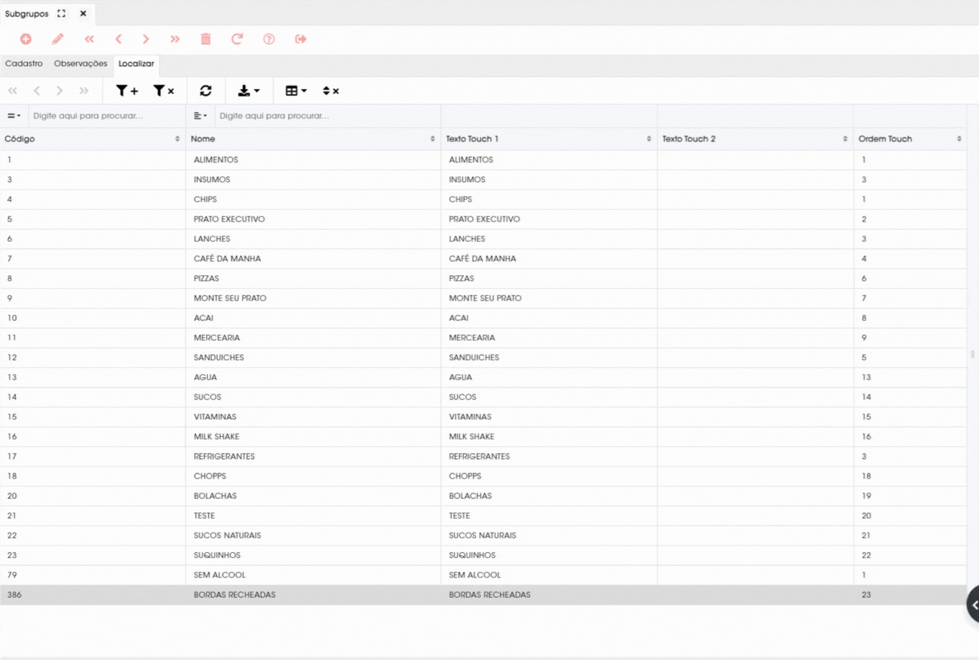This screenshot has width=979, height=660.
Task: Focus the Nome search input field
Action: pyautogui.click(x=327, y=116)
